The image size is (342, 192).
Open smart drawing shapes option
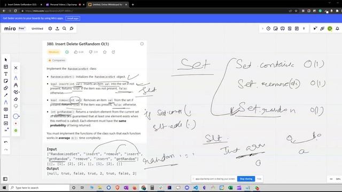point(16,92)
